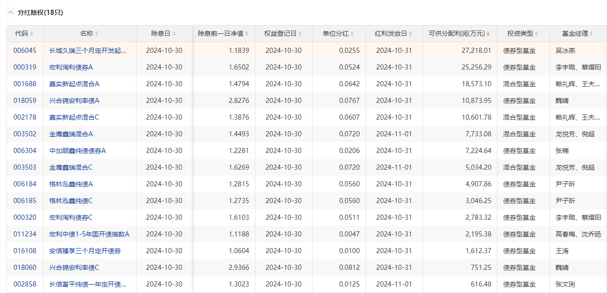Open fund code 000319
Screen dimensions: 607x293
pos(25,67)
